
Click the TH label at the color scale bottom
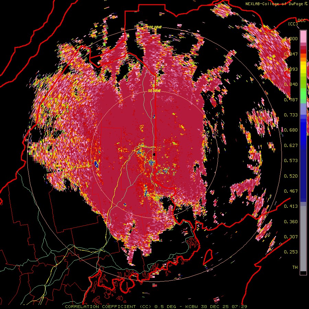[295, 267]
